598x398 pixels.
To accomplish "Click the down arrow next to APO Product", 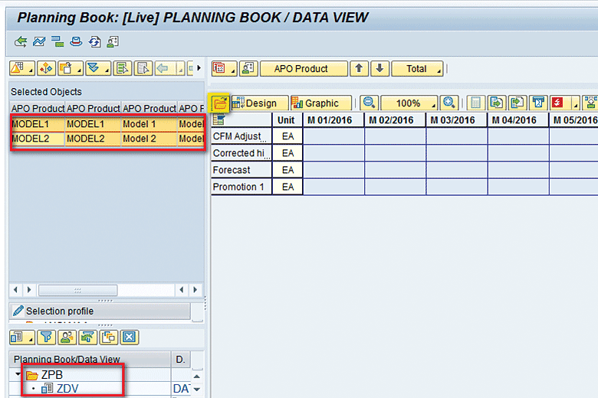I will coord(379,69).
